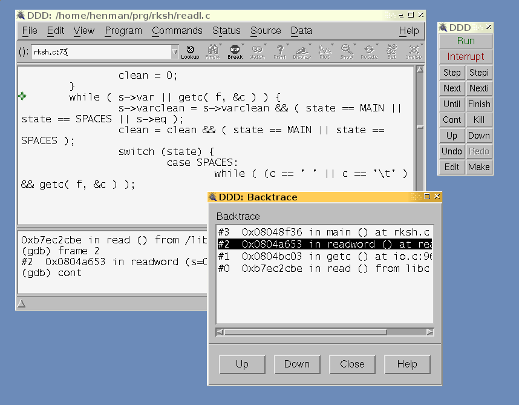Click the Undisp toolbar icon

coord(414,52)
